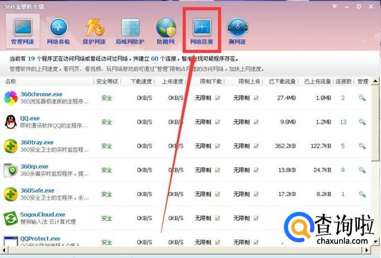Open the SogouCloud.exe program link
This screenshot has height=258, width=381.
click(x=42, y=215)
